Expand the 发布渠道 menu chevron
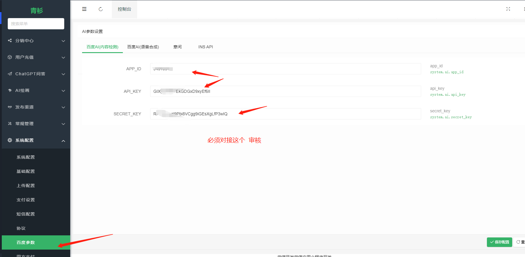This screenshot has height=257, width=525. pyautogui.click(x=63, y=107)
